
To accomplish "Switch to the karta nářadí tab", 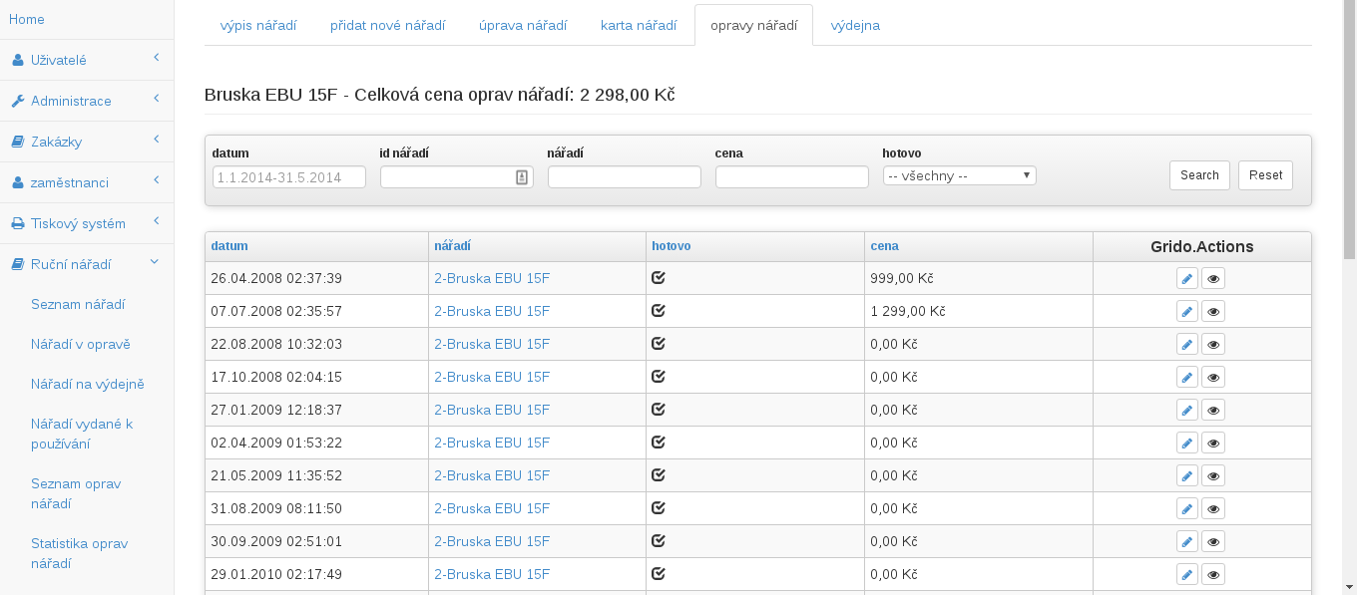I will (638, 26).
